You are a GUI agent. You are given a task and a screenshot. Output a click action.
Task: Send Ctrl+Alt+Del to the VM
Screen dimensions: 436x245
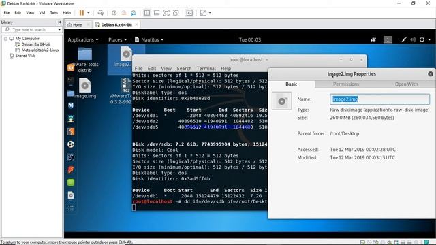click(x=101, y=13)
